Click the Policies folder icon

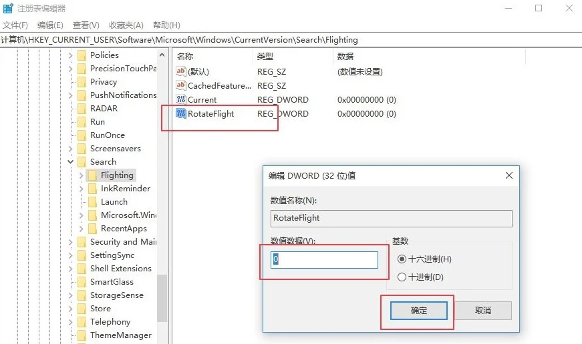click(x=82, y=55)
